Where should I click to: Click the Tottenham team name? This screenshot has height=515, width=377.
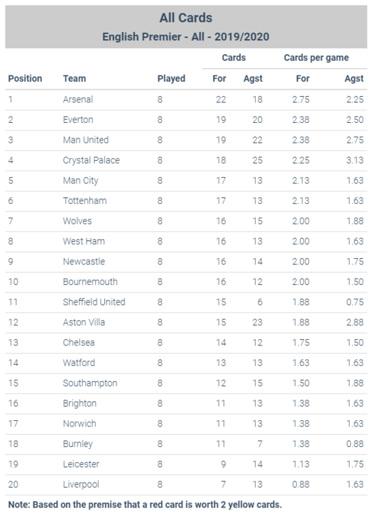coord(84,201)
